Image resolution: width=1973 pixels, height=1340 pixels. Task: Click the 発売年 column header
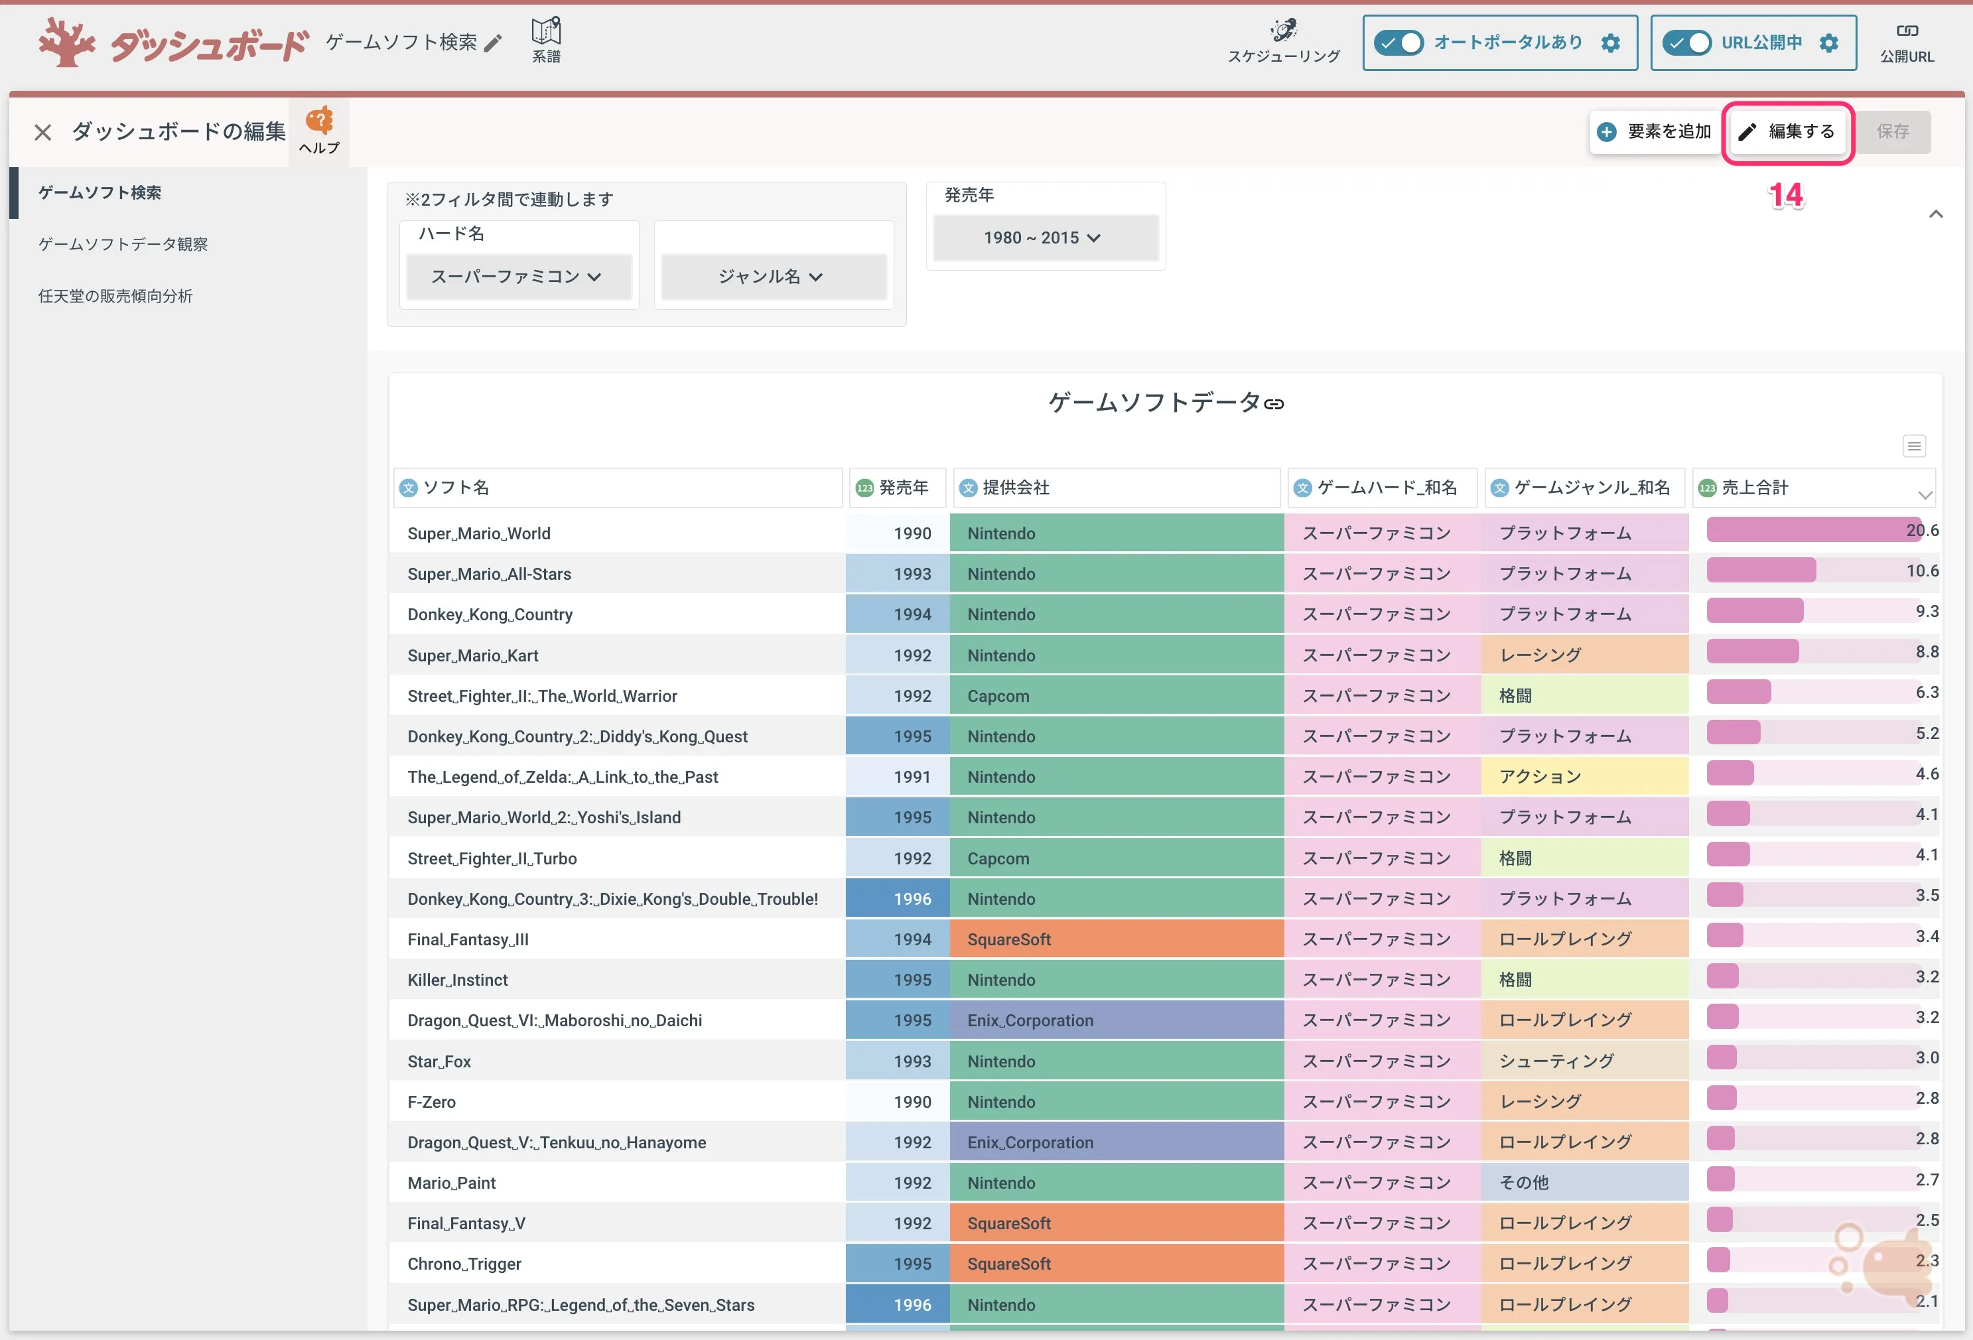(898, 488)
